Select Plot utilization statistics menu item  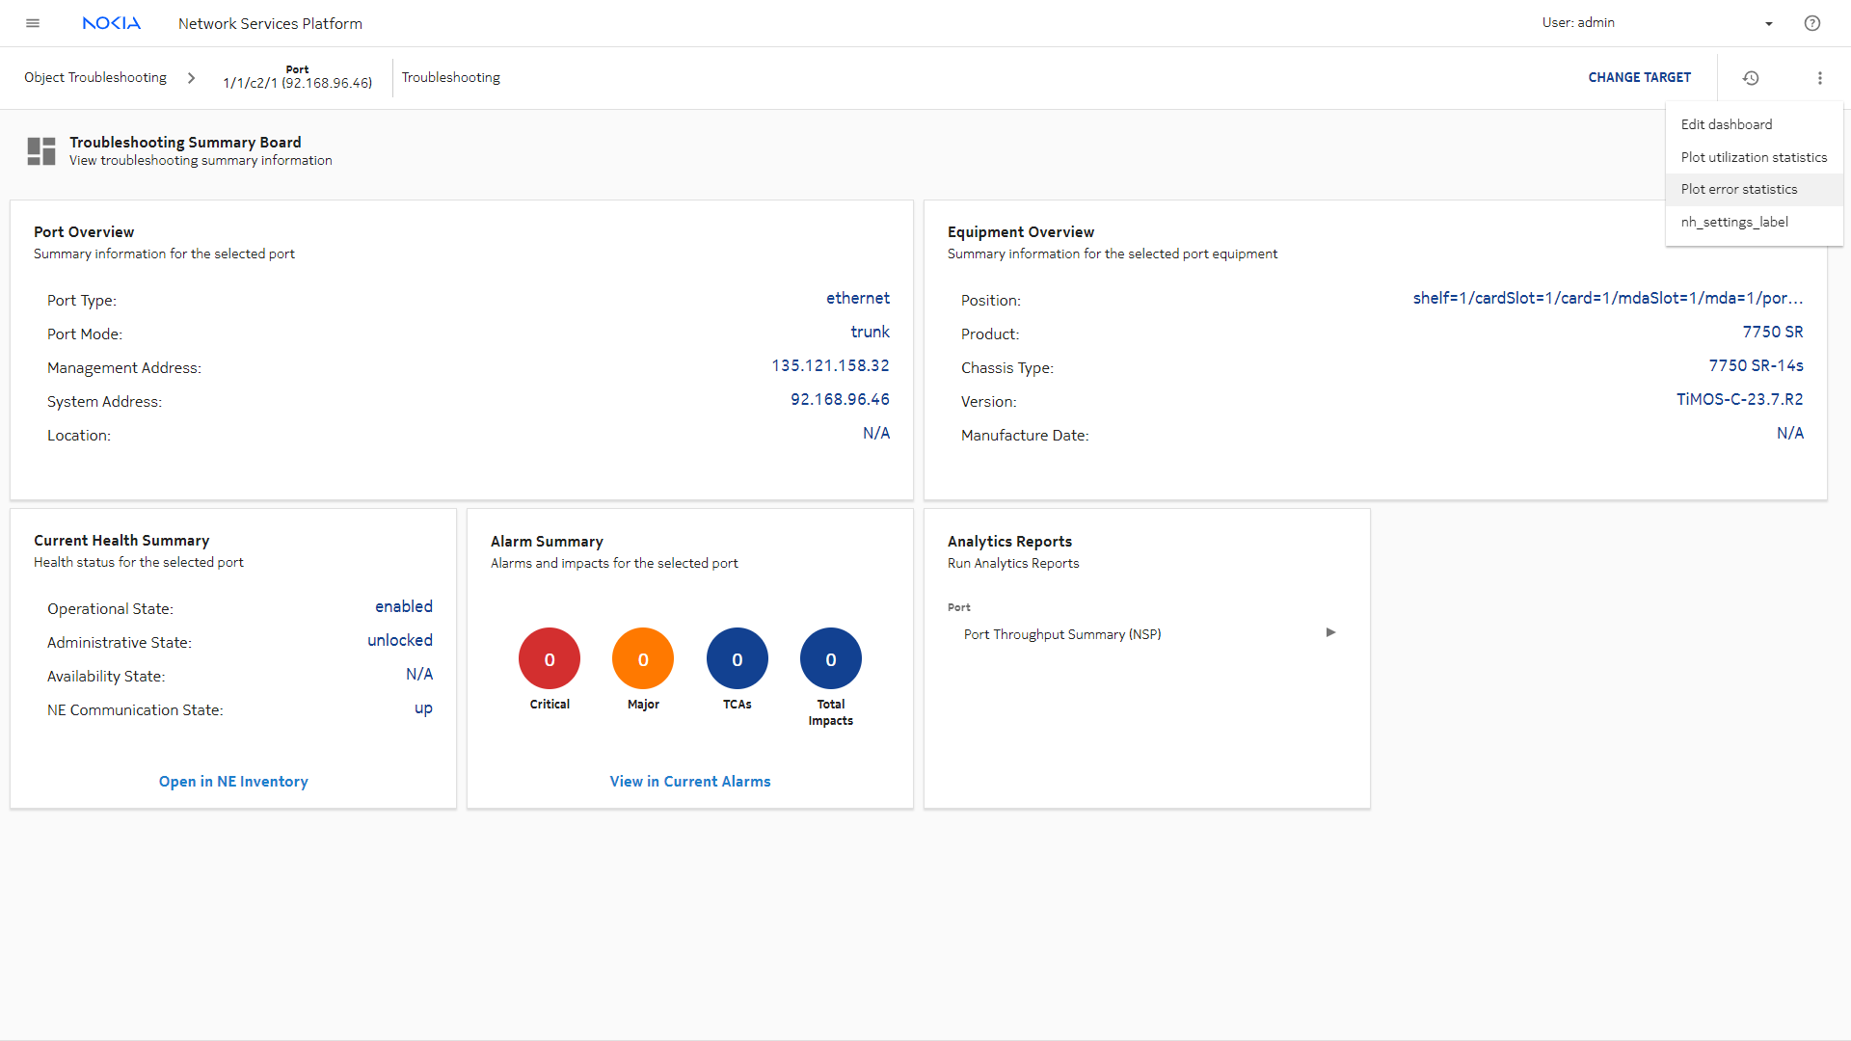tap(1754, 157)
